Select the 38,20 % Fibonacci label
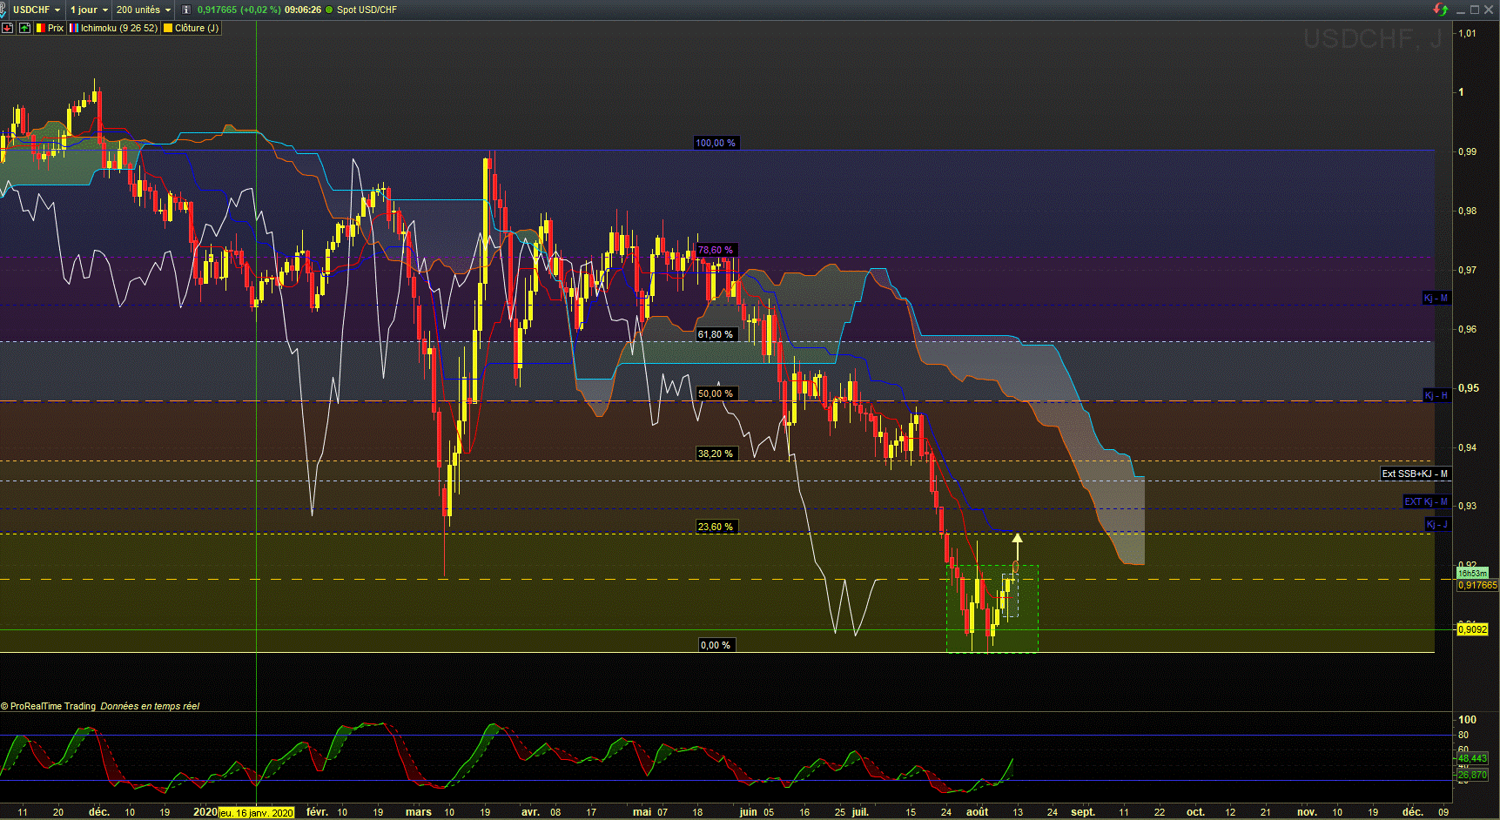 tap(716, 454)
